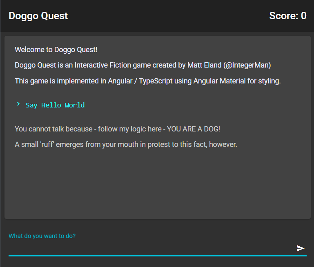This screenshot has width=314, height=267.
Task: Click the line about Angular / TypeScript
Action: pos(148,81)
